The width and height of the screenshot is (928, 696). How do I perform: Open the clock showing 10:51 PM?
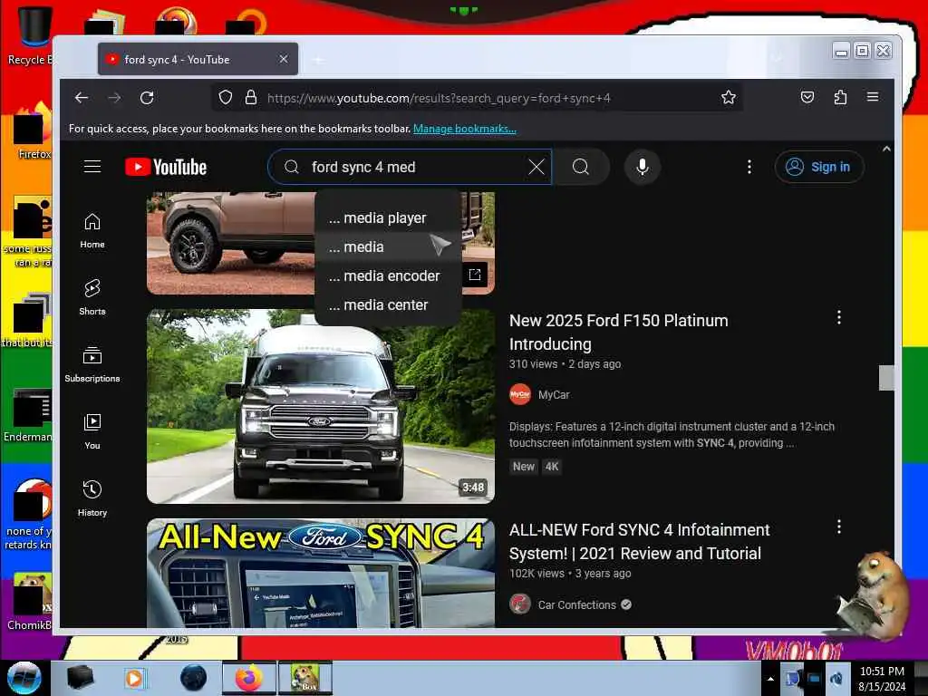point(882,678)
